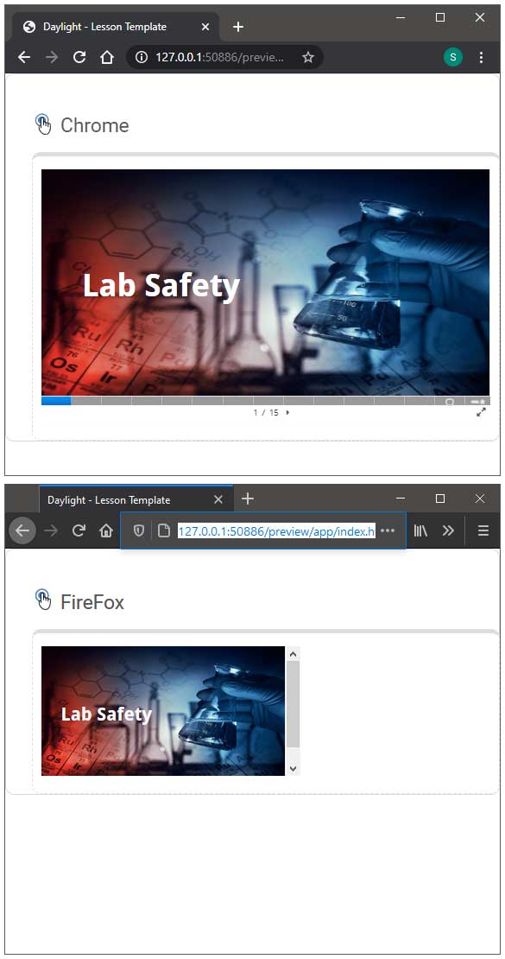
Task: Open a new tab in Chrome
Action: click(x=238, y=27)
